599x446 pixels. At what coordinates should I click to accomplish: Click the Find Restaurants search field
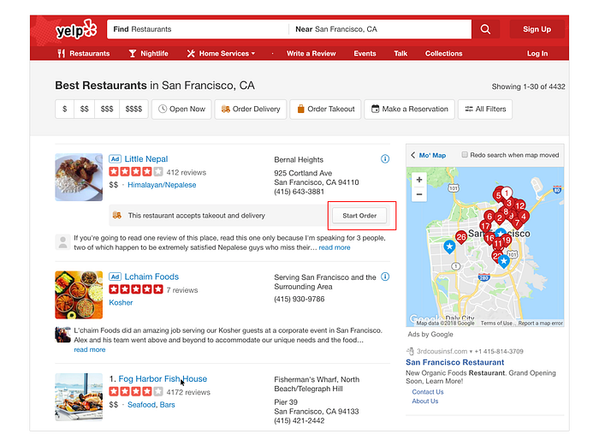click(198, 29)
